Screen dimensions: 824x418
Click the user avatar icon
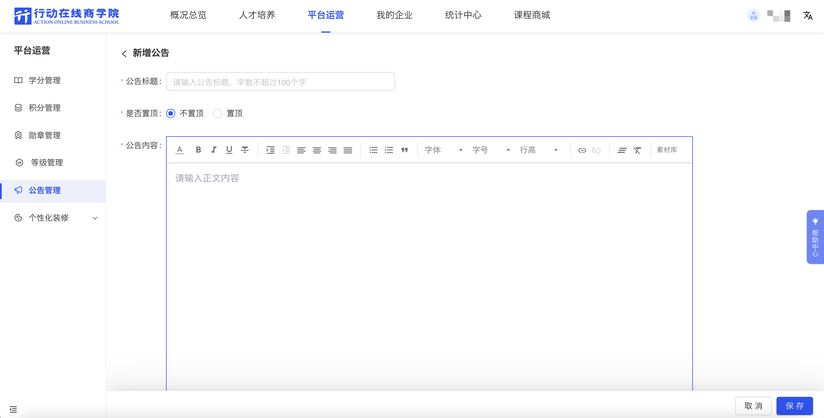pyautogui.click(x=754, y=15)
